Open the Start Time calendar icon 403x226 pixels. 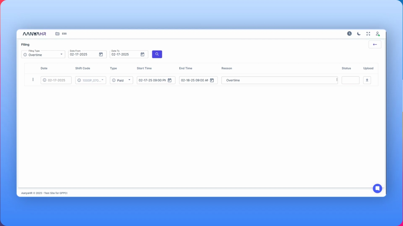169,80
